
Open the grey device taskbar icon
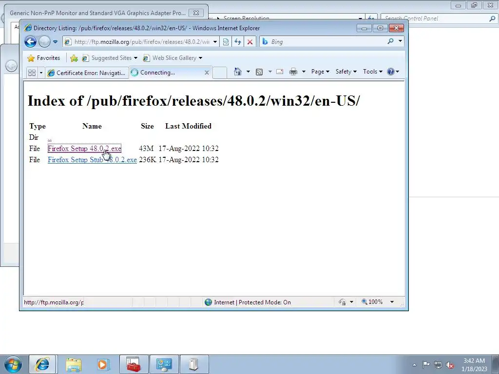click(194, 364)
